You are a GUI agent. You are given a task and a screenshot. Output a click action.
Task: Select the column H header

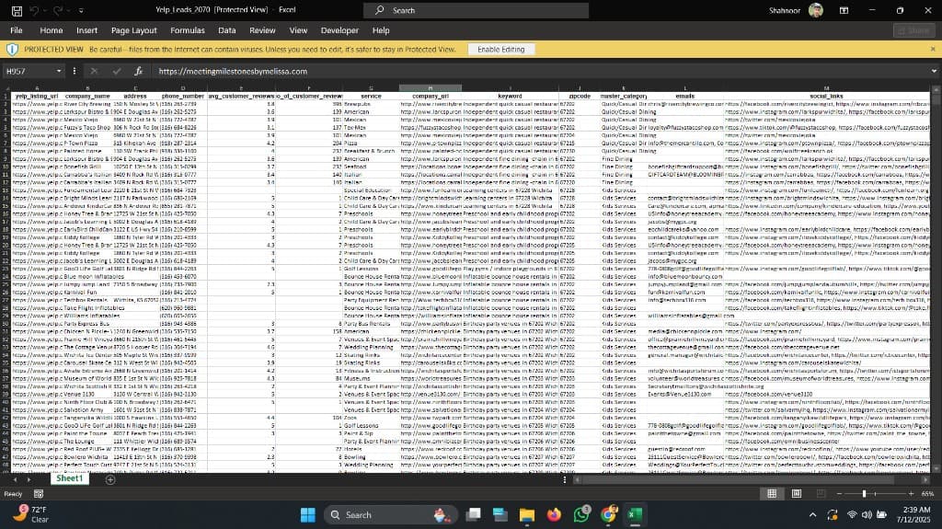(x=431, y=88)
